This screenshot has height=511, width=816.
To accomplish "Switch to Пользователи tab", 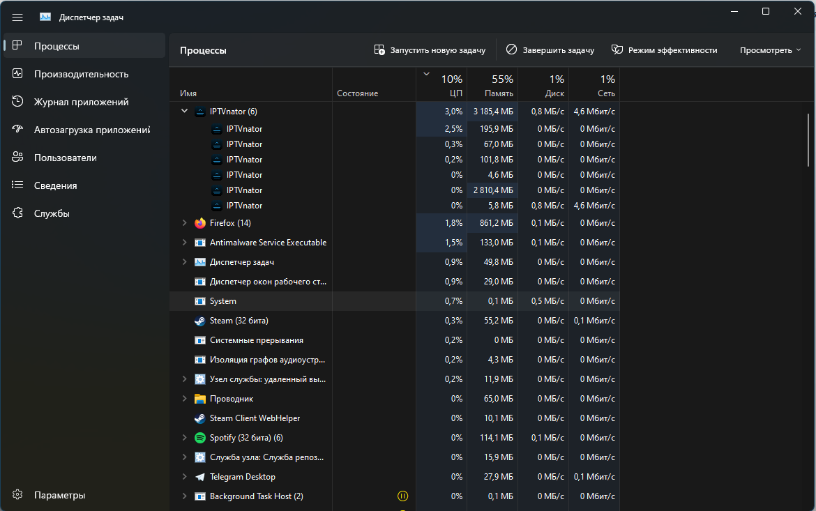I will [84, 157].
